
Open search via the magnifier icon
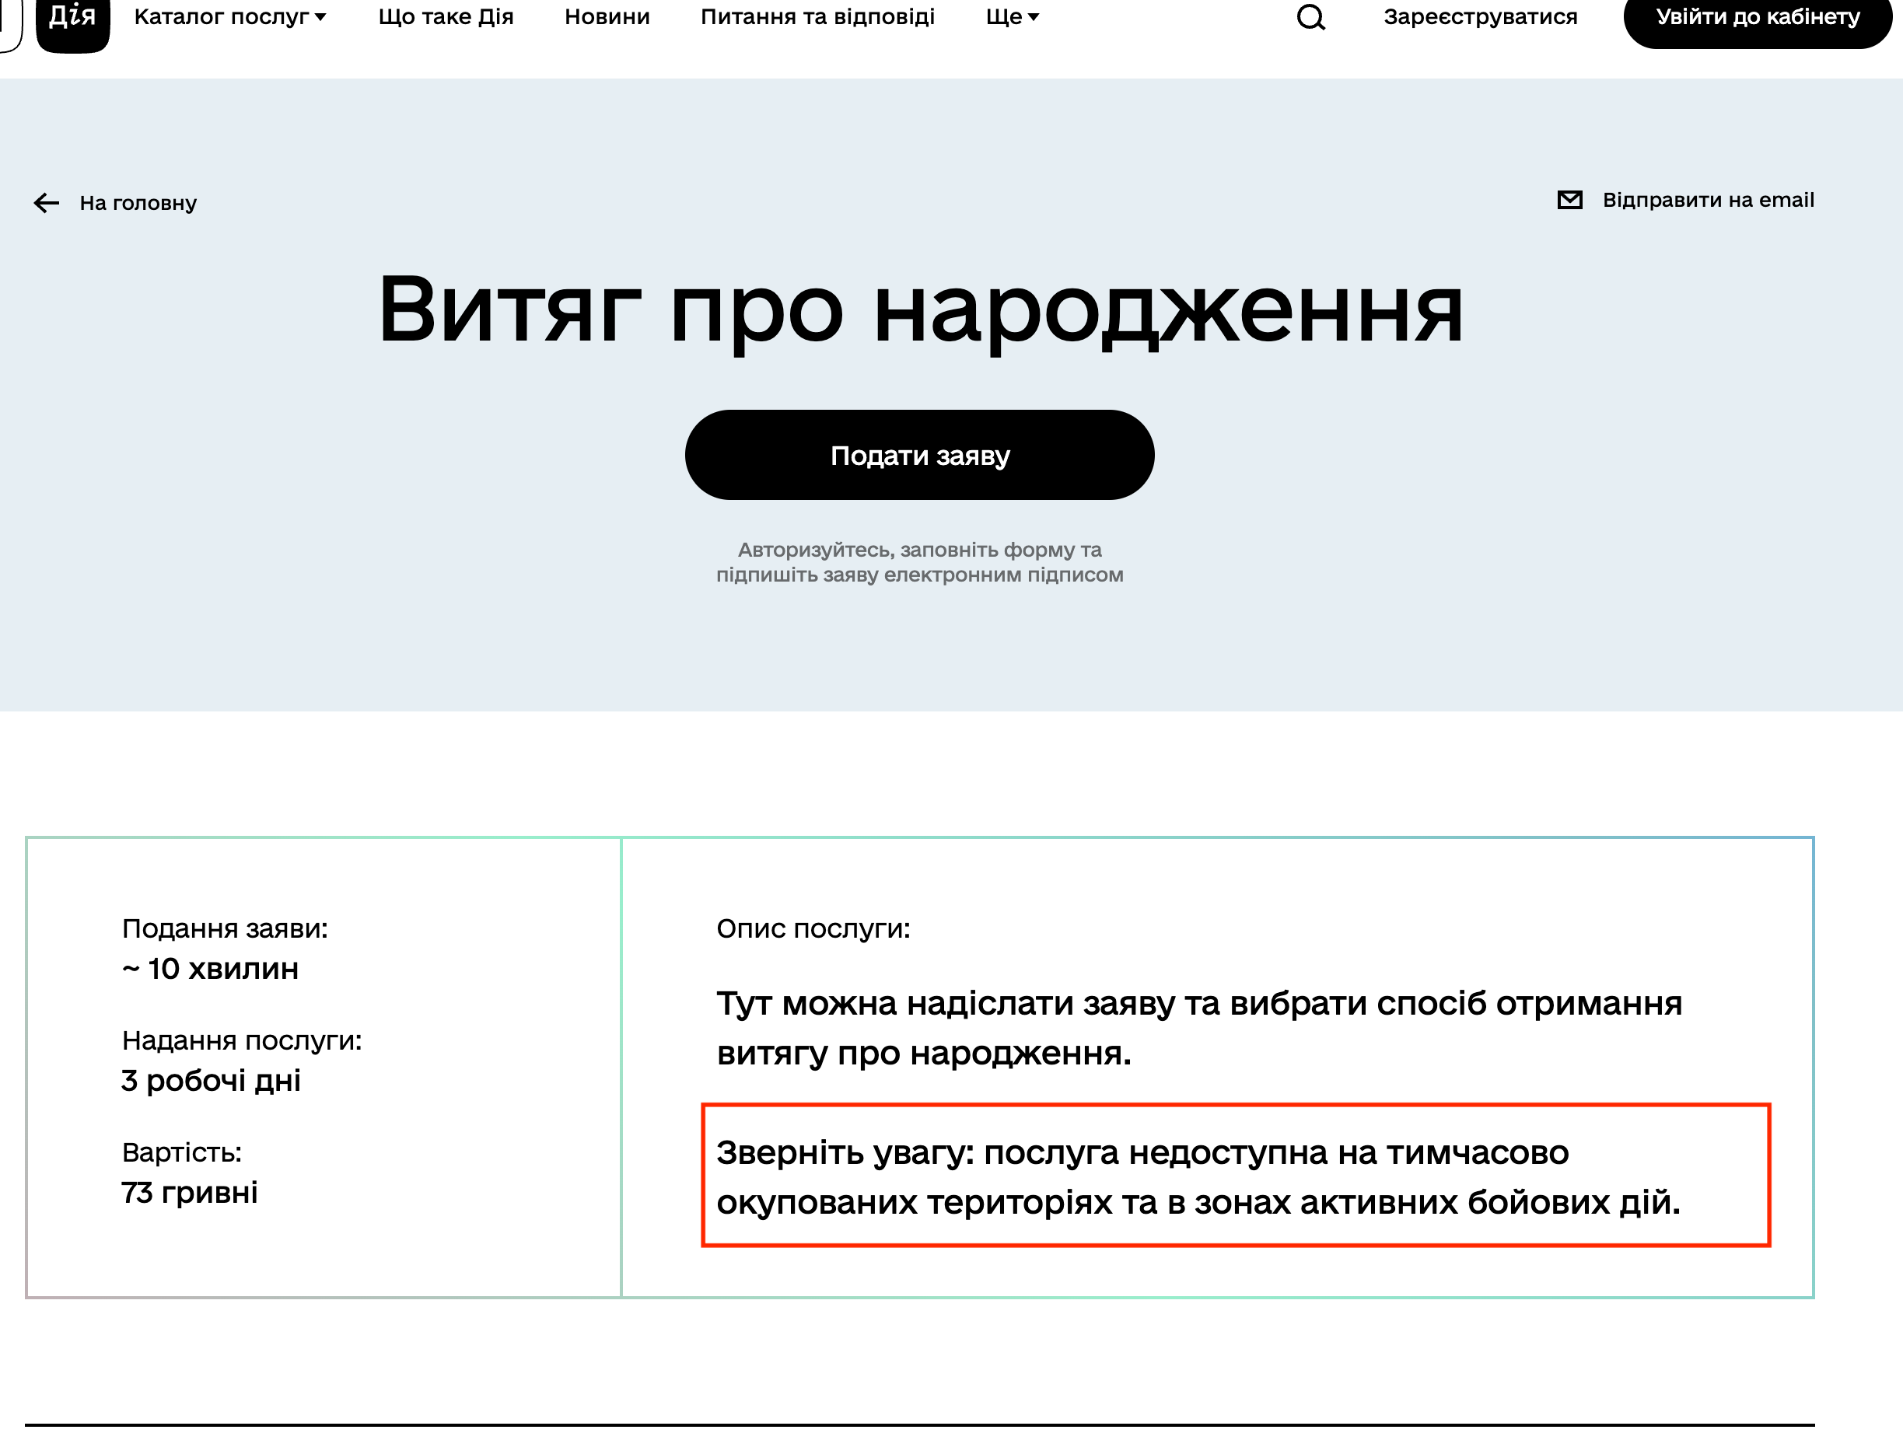click(x=1311, y=17)
